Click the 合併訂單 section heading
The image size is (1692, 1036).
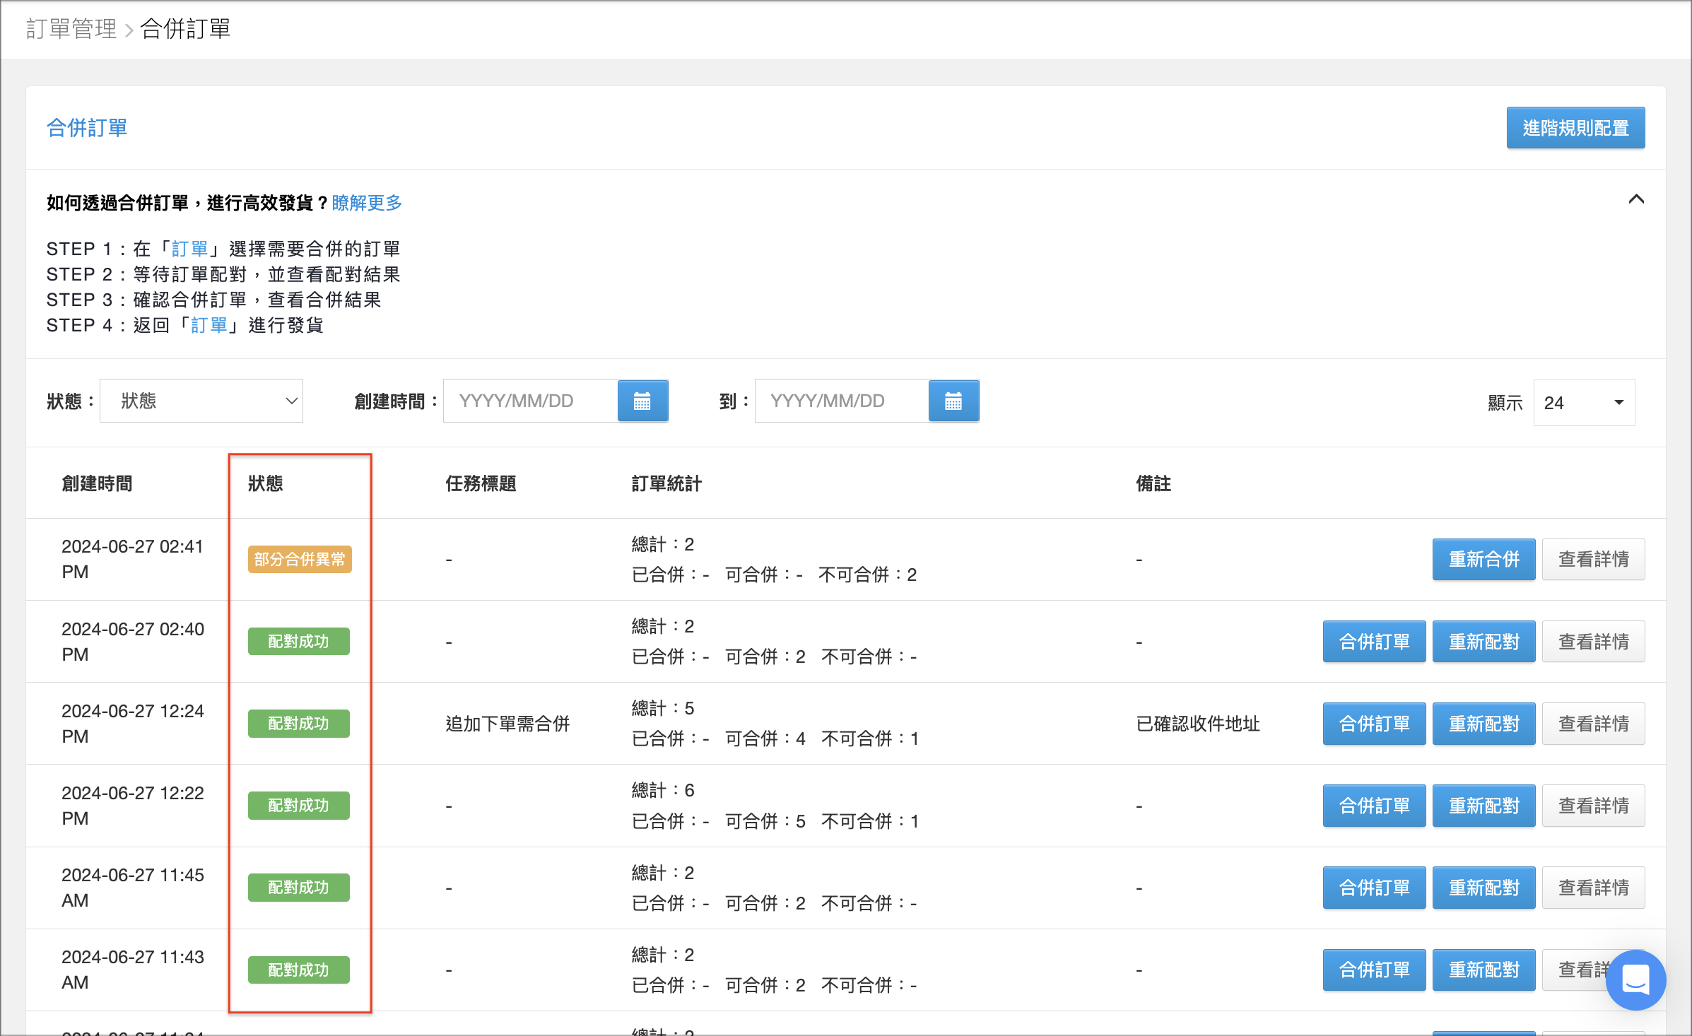87,128
